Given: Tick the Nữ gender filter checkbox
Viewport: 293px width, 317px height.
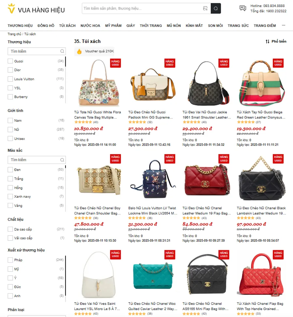Looking at the screenshot, I should coord(10,129).
